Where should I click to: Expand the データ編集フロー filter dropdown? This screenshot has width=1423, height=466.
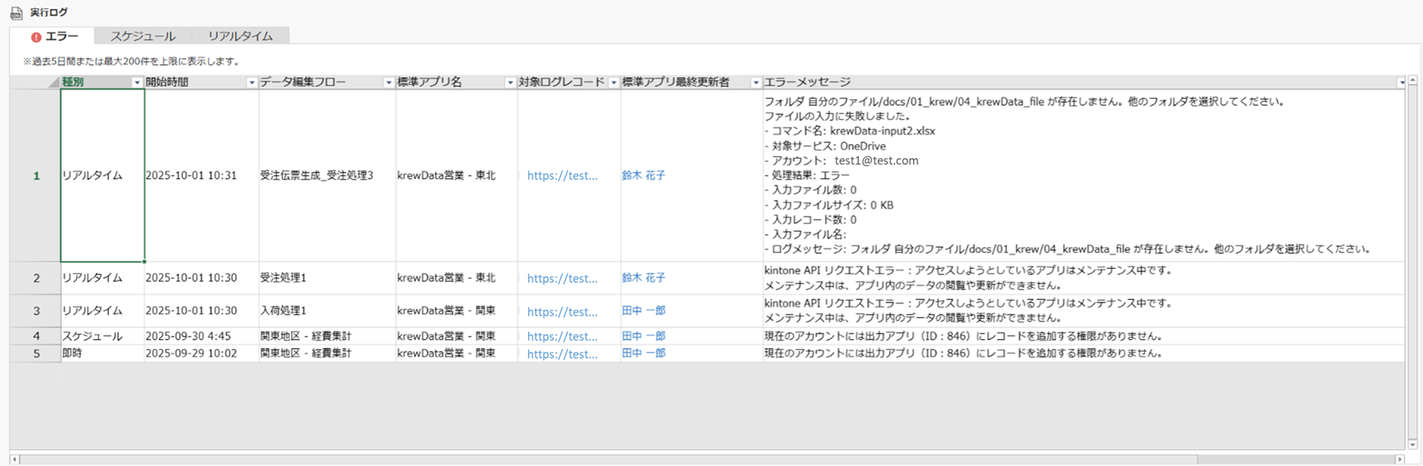coord(388,83)
